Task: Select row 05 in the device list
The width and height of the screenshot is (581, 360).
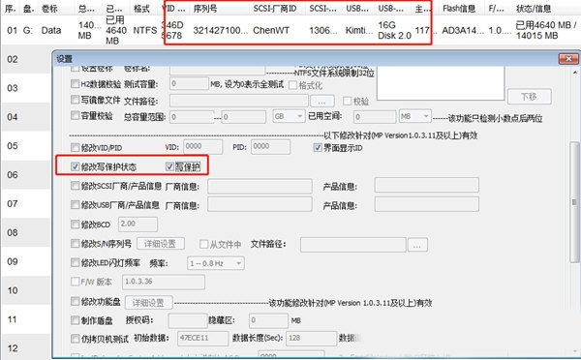Action: click(x=26, y=145)
